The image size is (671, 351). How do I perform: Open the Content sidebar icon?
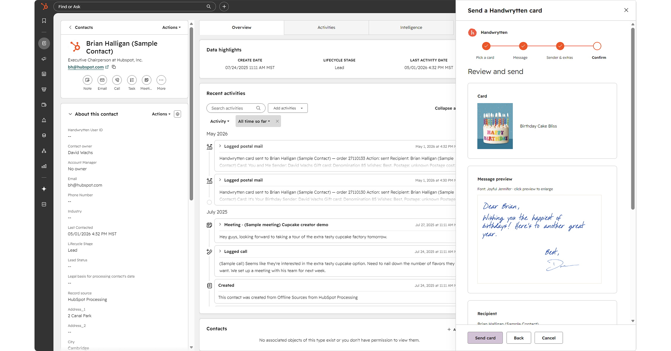[x=44, y=74]
